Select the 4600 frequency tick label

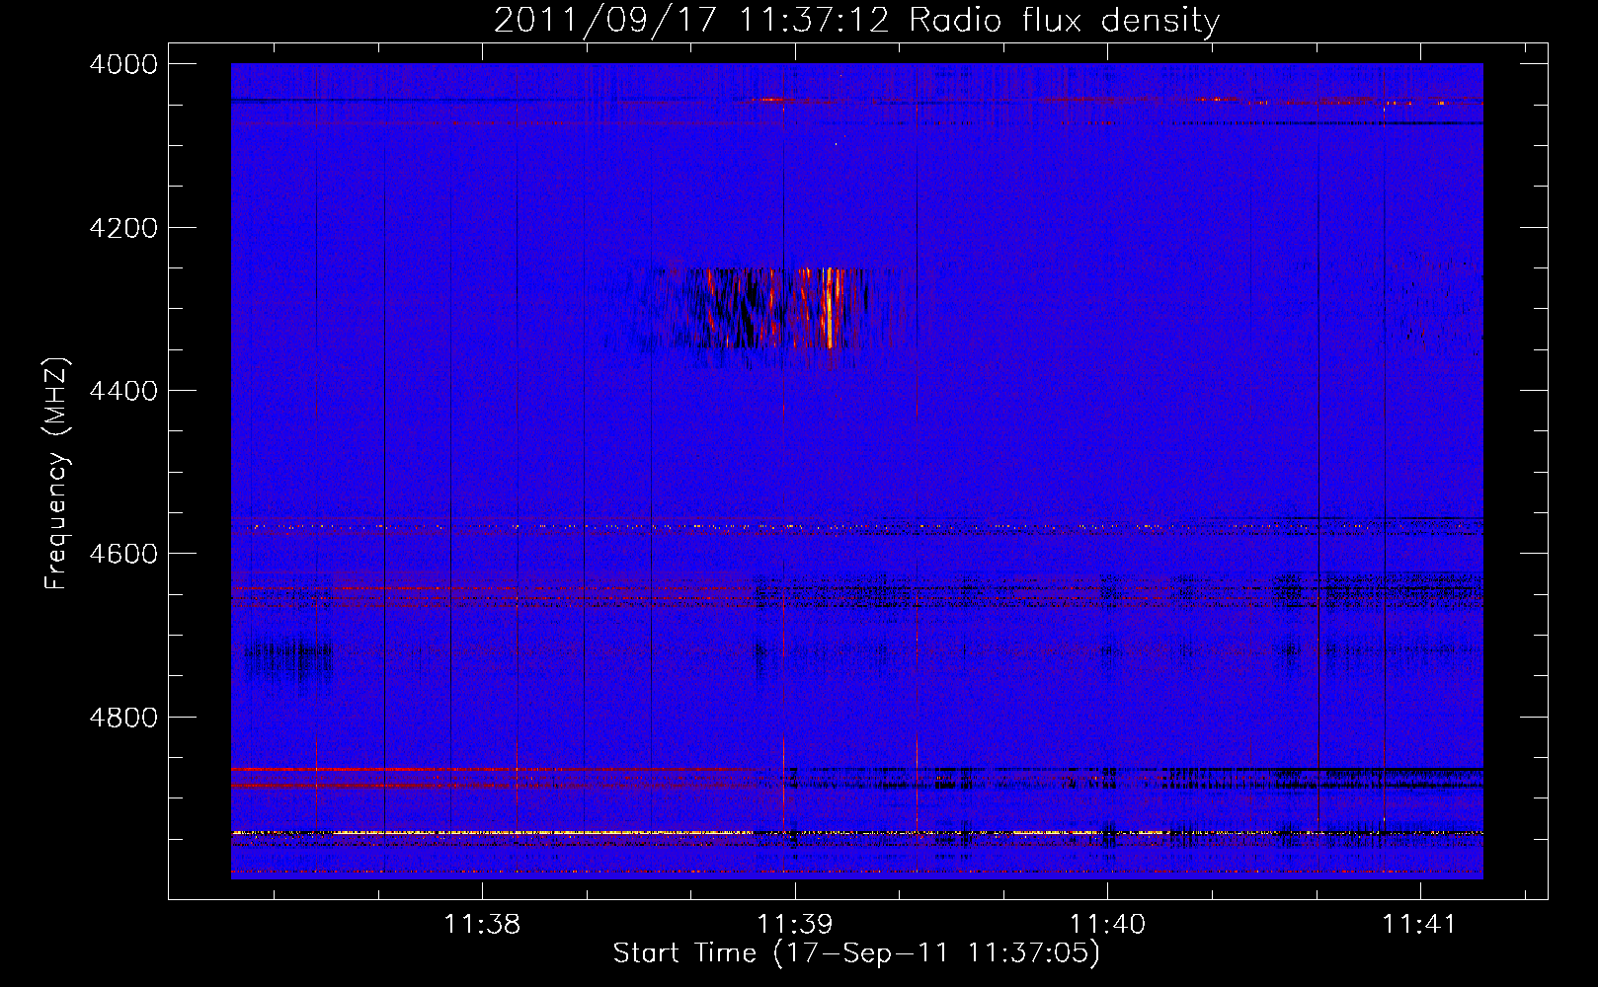click(123, 554)
